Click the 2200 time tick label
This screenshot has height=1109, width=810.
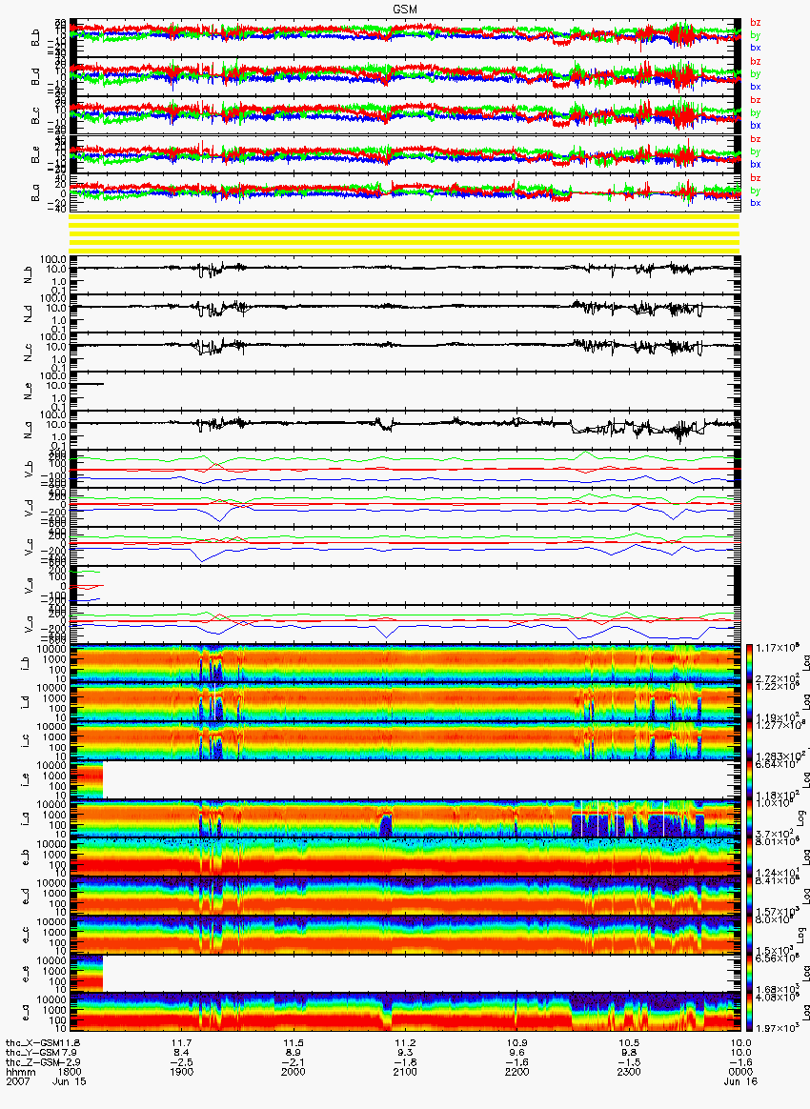coord(516,1072)
